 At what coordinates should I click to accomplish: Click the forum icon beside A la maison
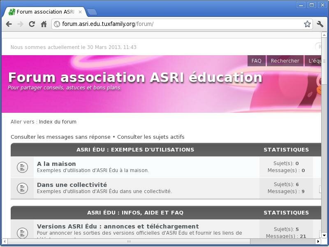point(22,167)
